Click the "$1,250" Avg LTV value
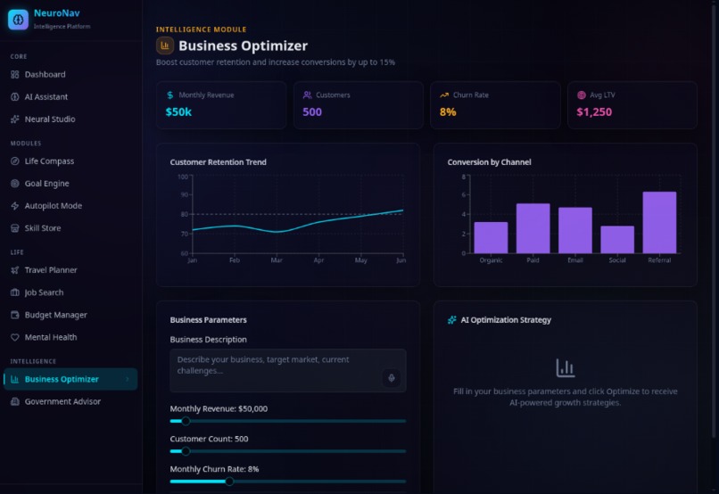The width and height of the screenshot is (719, 494). coord(594,111)
